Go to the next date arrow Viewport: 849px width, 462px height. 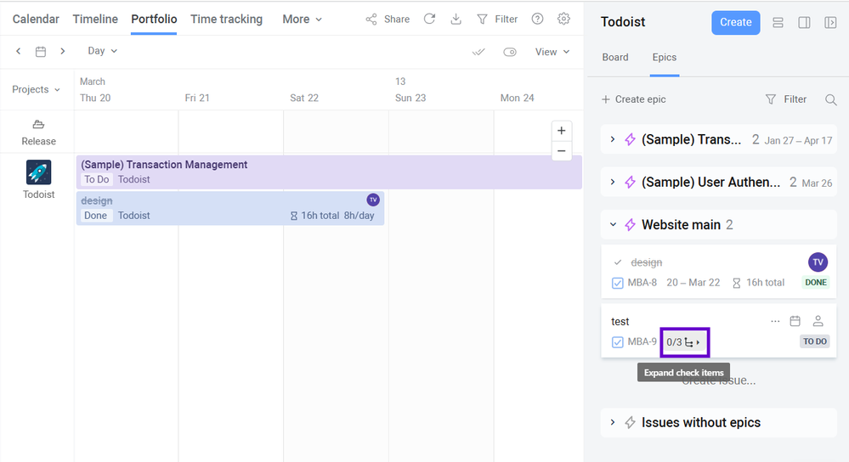[63, 51]
